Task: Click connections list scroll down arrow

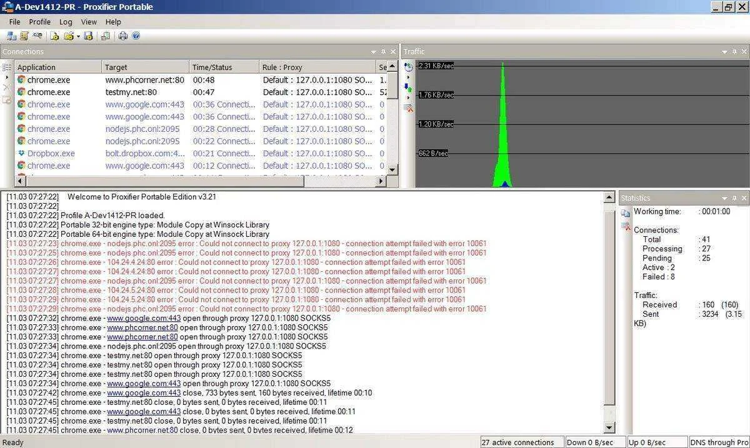Action: point(392,169)
